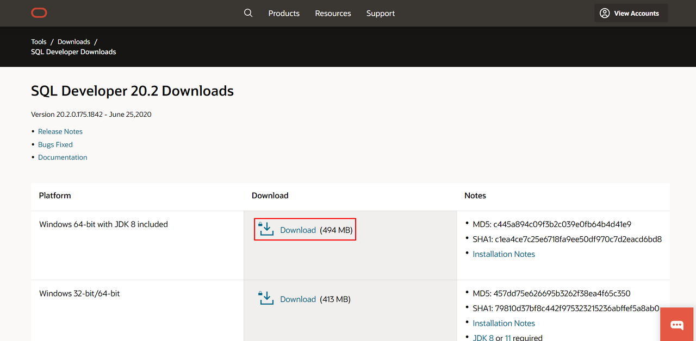Viewport: 696px width, 341px height.
Task: Click download icon for Windows 64-bit JDK 8
Action: coord(266,229)
